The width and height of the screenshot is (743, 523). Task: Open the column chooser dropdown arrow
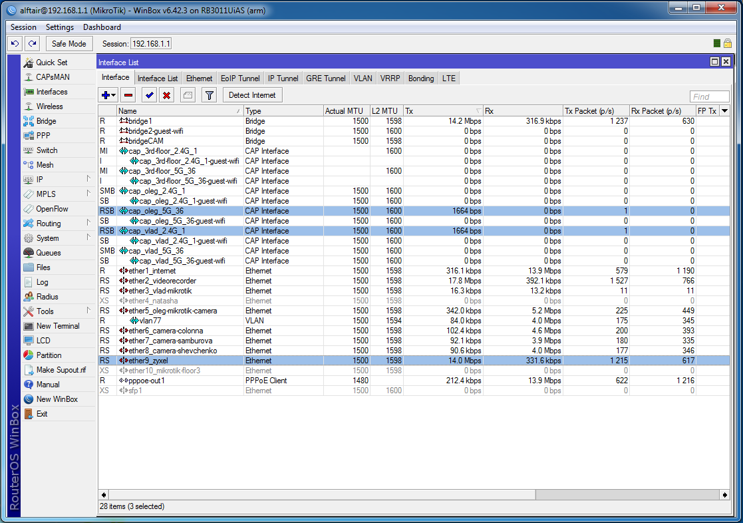[x=724, y=111]
